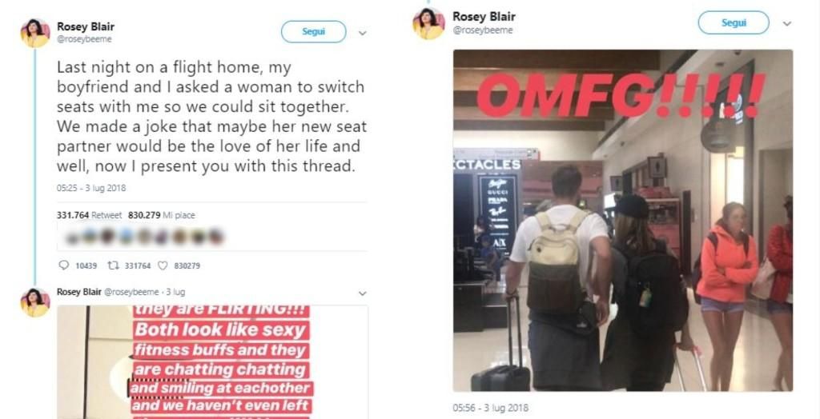The width and height of the screenshot is (820, 419).
Task: Click the avatar beside the second tweet
Action: pyautogui.click(x=35, y=302)
